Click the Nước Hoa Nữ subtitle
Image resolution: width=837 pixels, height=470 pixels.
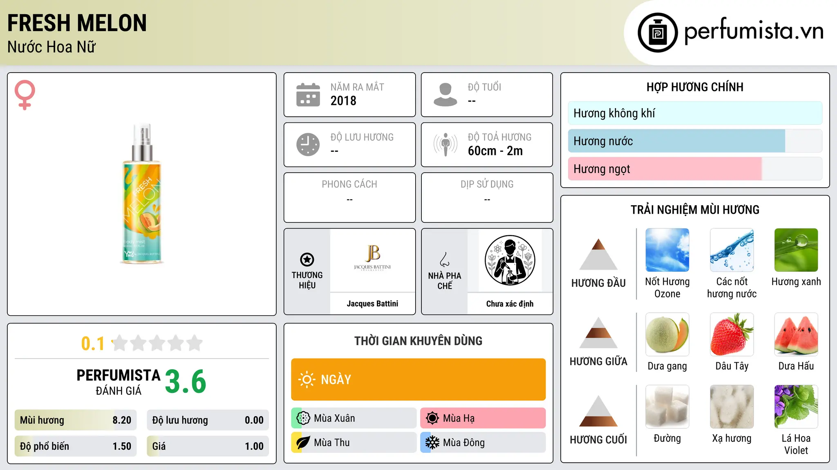51,47
